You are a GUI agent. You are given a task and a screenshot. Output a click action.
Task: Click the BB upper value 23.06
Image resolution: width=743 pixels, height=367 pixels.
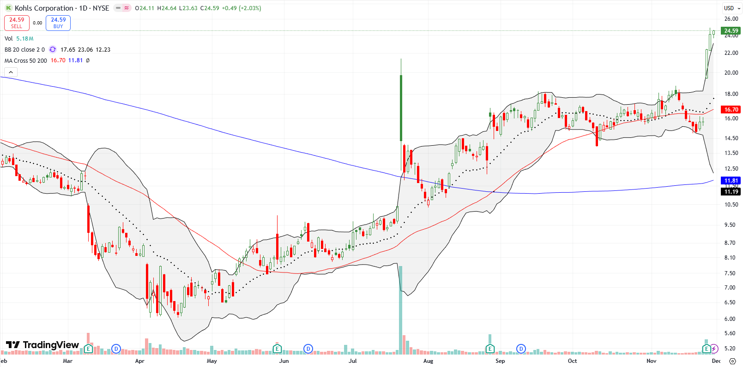tap(85, 50)
